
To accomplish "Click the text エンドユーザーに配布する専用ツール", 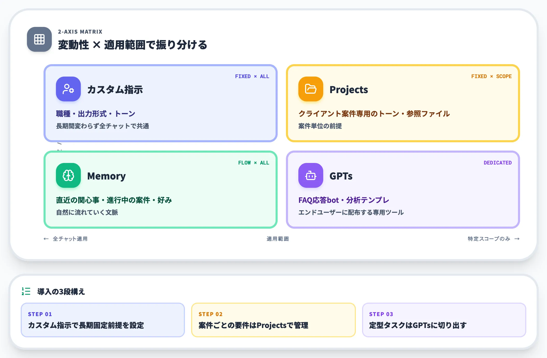I will tap(351, 212).
